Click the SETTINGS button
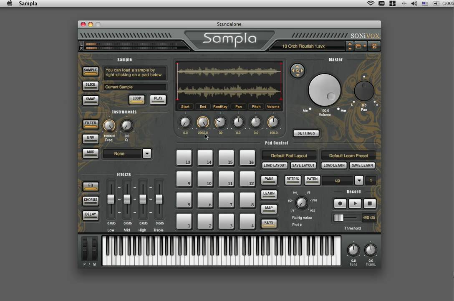This screenshot has height=301, width=454. 306,133
